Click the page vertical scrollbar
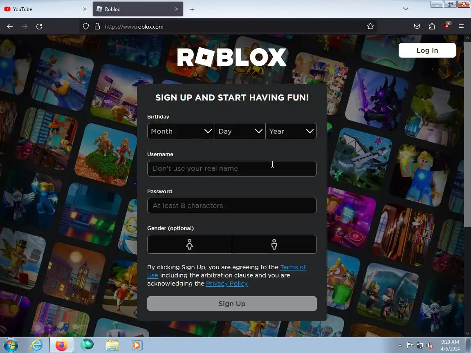The image size is (471, 353). tap(468, 134)
